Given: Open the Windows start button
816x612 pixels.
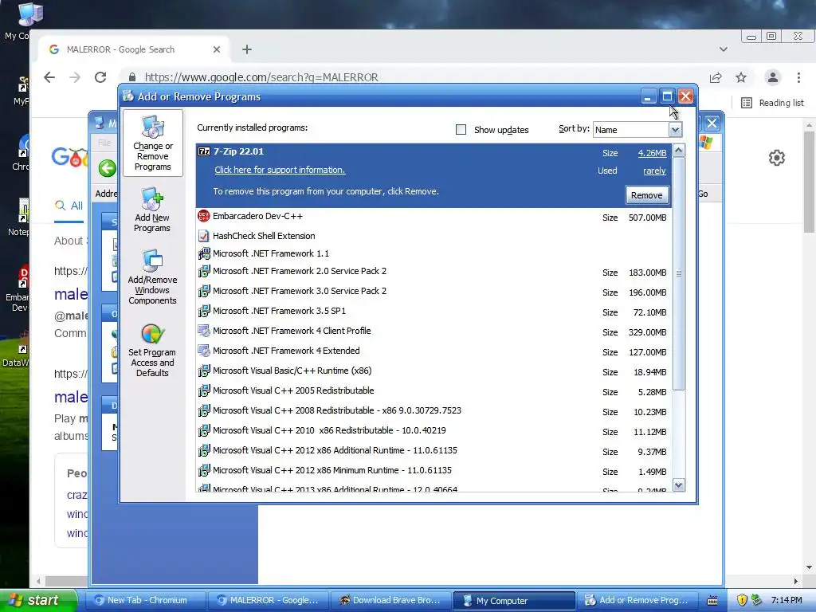Looking at the screenshot, I should coord(37,601).
